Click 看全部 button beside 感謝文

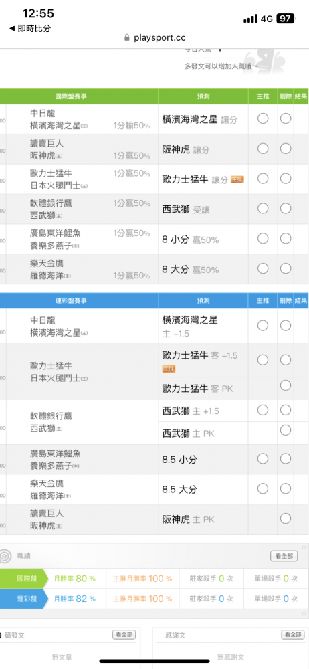pyautogui.click(x=293, y=634)
